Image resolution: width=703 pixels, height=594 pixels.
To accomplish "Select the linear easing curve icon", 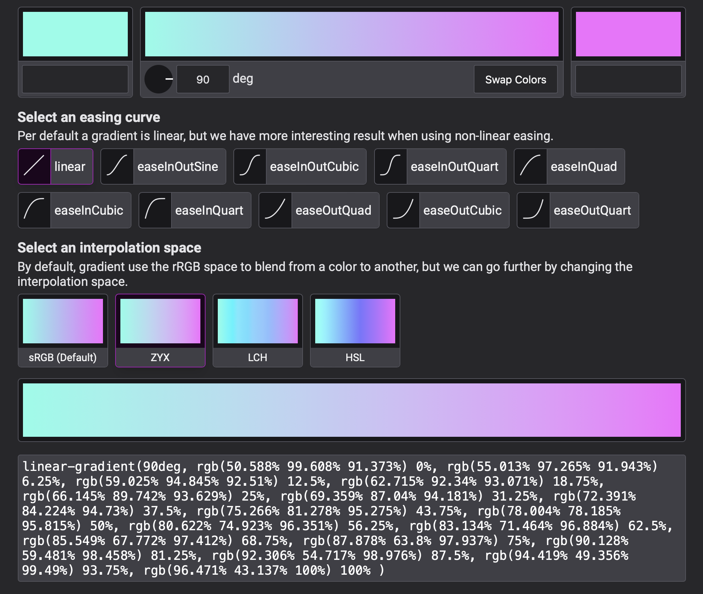I will click(34, 166).
